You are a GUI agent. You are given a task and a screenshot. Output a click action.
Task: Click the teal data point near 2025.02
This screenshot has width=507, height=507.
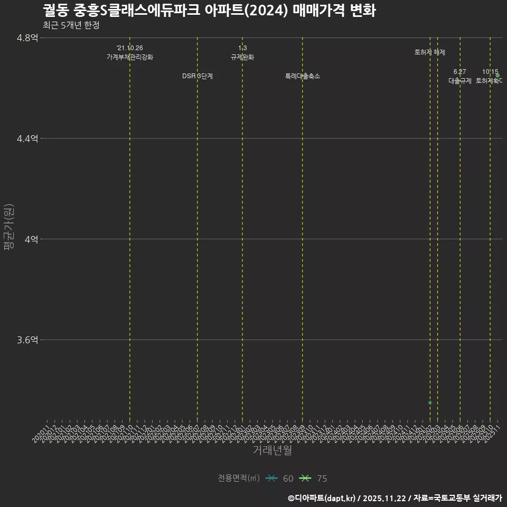(429, 401)
